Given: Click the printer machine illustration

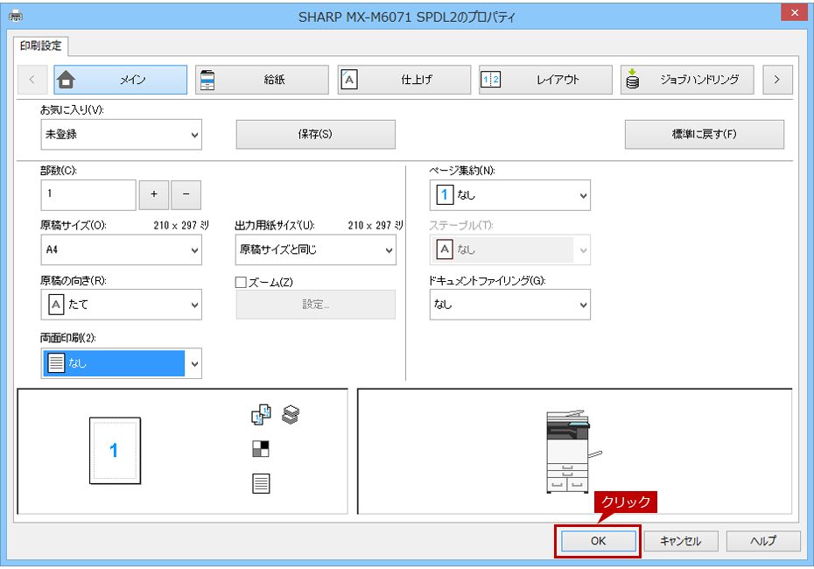Looking at the screenshot, I should click(x=571, y=451).
